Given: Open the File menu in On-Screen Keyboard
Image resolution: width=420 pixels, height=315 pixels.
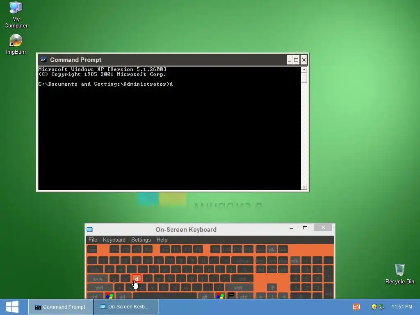Looking at the screenshot, I should point(93,240).
